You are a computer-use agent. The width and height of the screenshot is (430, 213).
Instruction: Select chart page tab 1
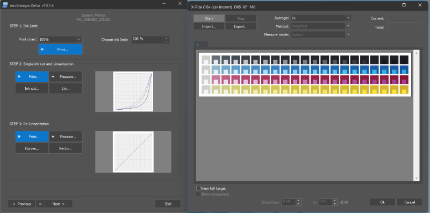point(200,45)
